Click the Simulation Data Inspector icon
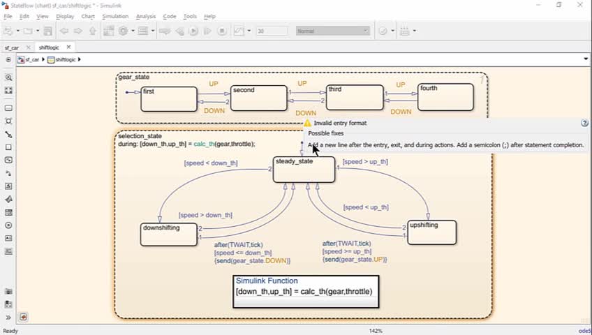Image resolution: width=592 pixels, height=335 pixels. coord(239,31)
